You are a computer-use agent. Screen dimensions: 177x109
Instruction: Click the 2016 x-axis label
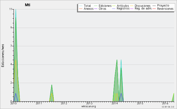(165, 103)
